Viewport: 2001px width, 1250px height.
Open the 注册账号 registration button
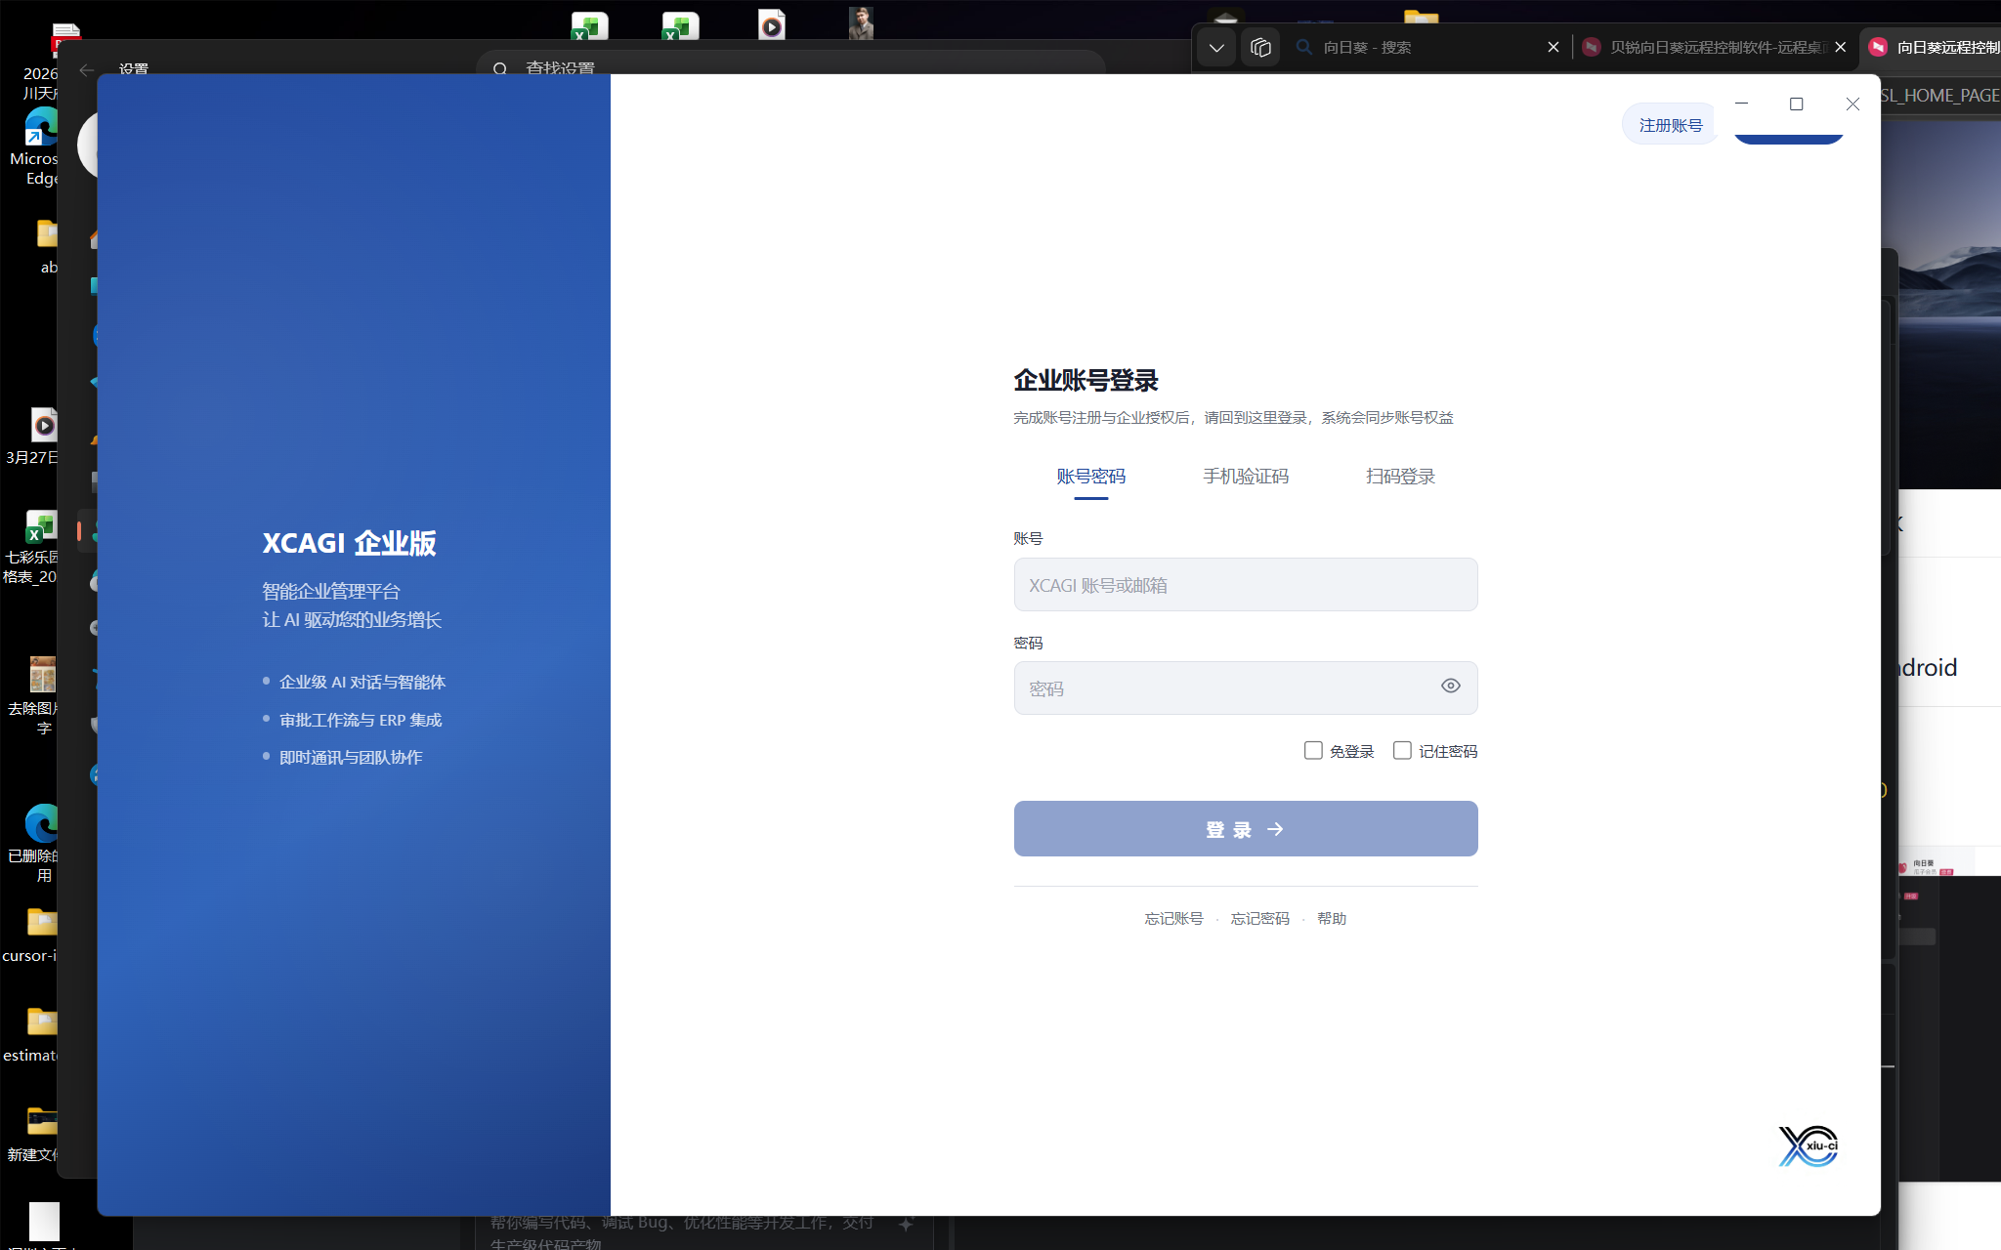[x=1670, y=125]
